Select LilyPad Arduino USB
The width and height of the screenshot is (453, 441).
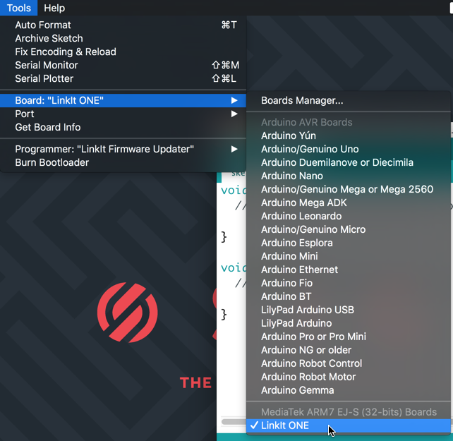348,310
